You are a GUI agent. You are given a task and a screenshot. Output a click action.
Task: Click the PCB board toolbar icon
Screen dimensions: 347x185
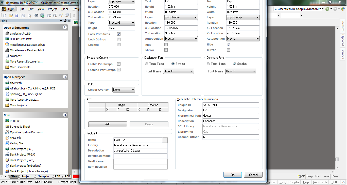pos(42,16)
